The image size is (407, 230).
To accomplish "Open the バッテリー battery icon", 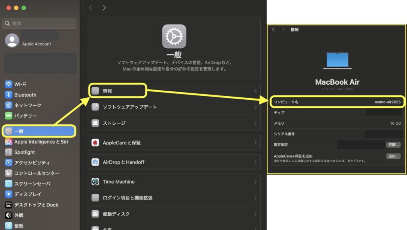I will pyautogui.click(x=9, y=116).
